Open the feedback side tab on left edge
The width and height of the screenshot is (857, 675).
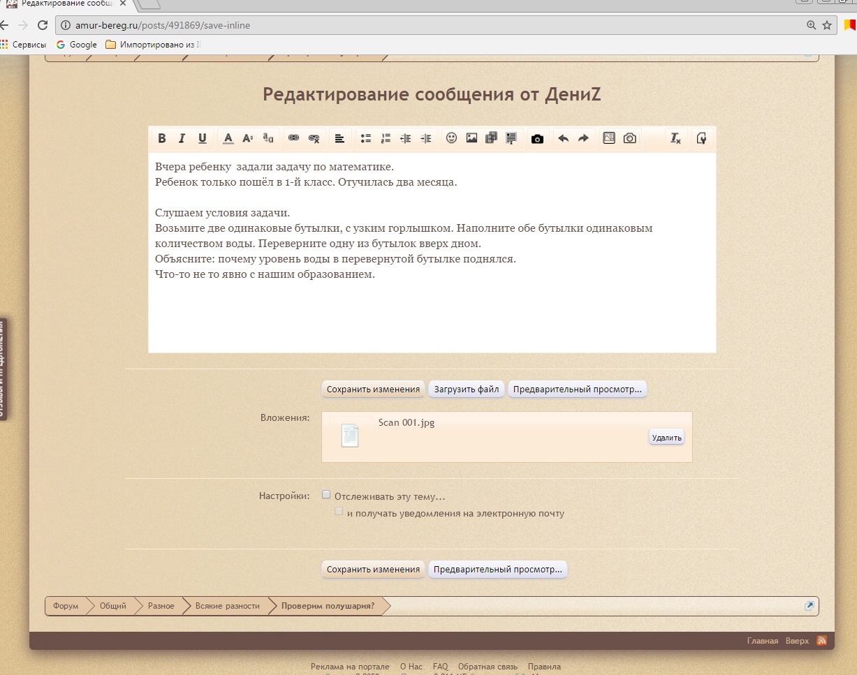pyautogui.click(x=3, y=369)
